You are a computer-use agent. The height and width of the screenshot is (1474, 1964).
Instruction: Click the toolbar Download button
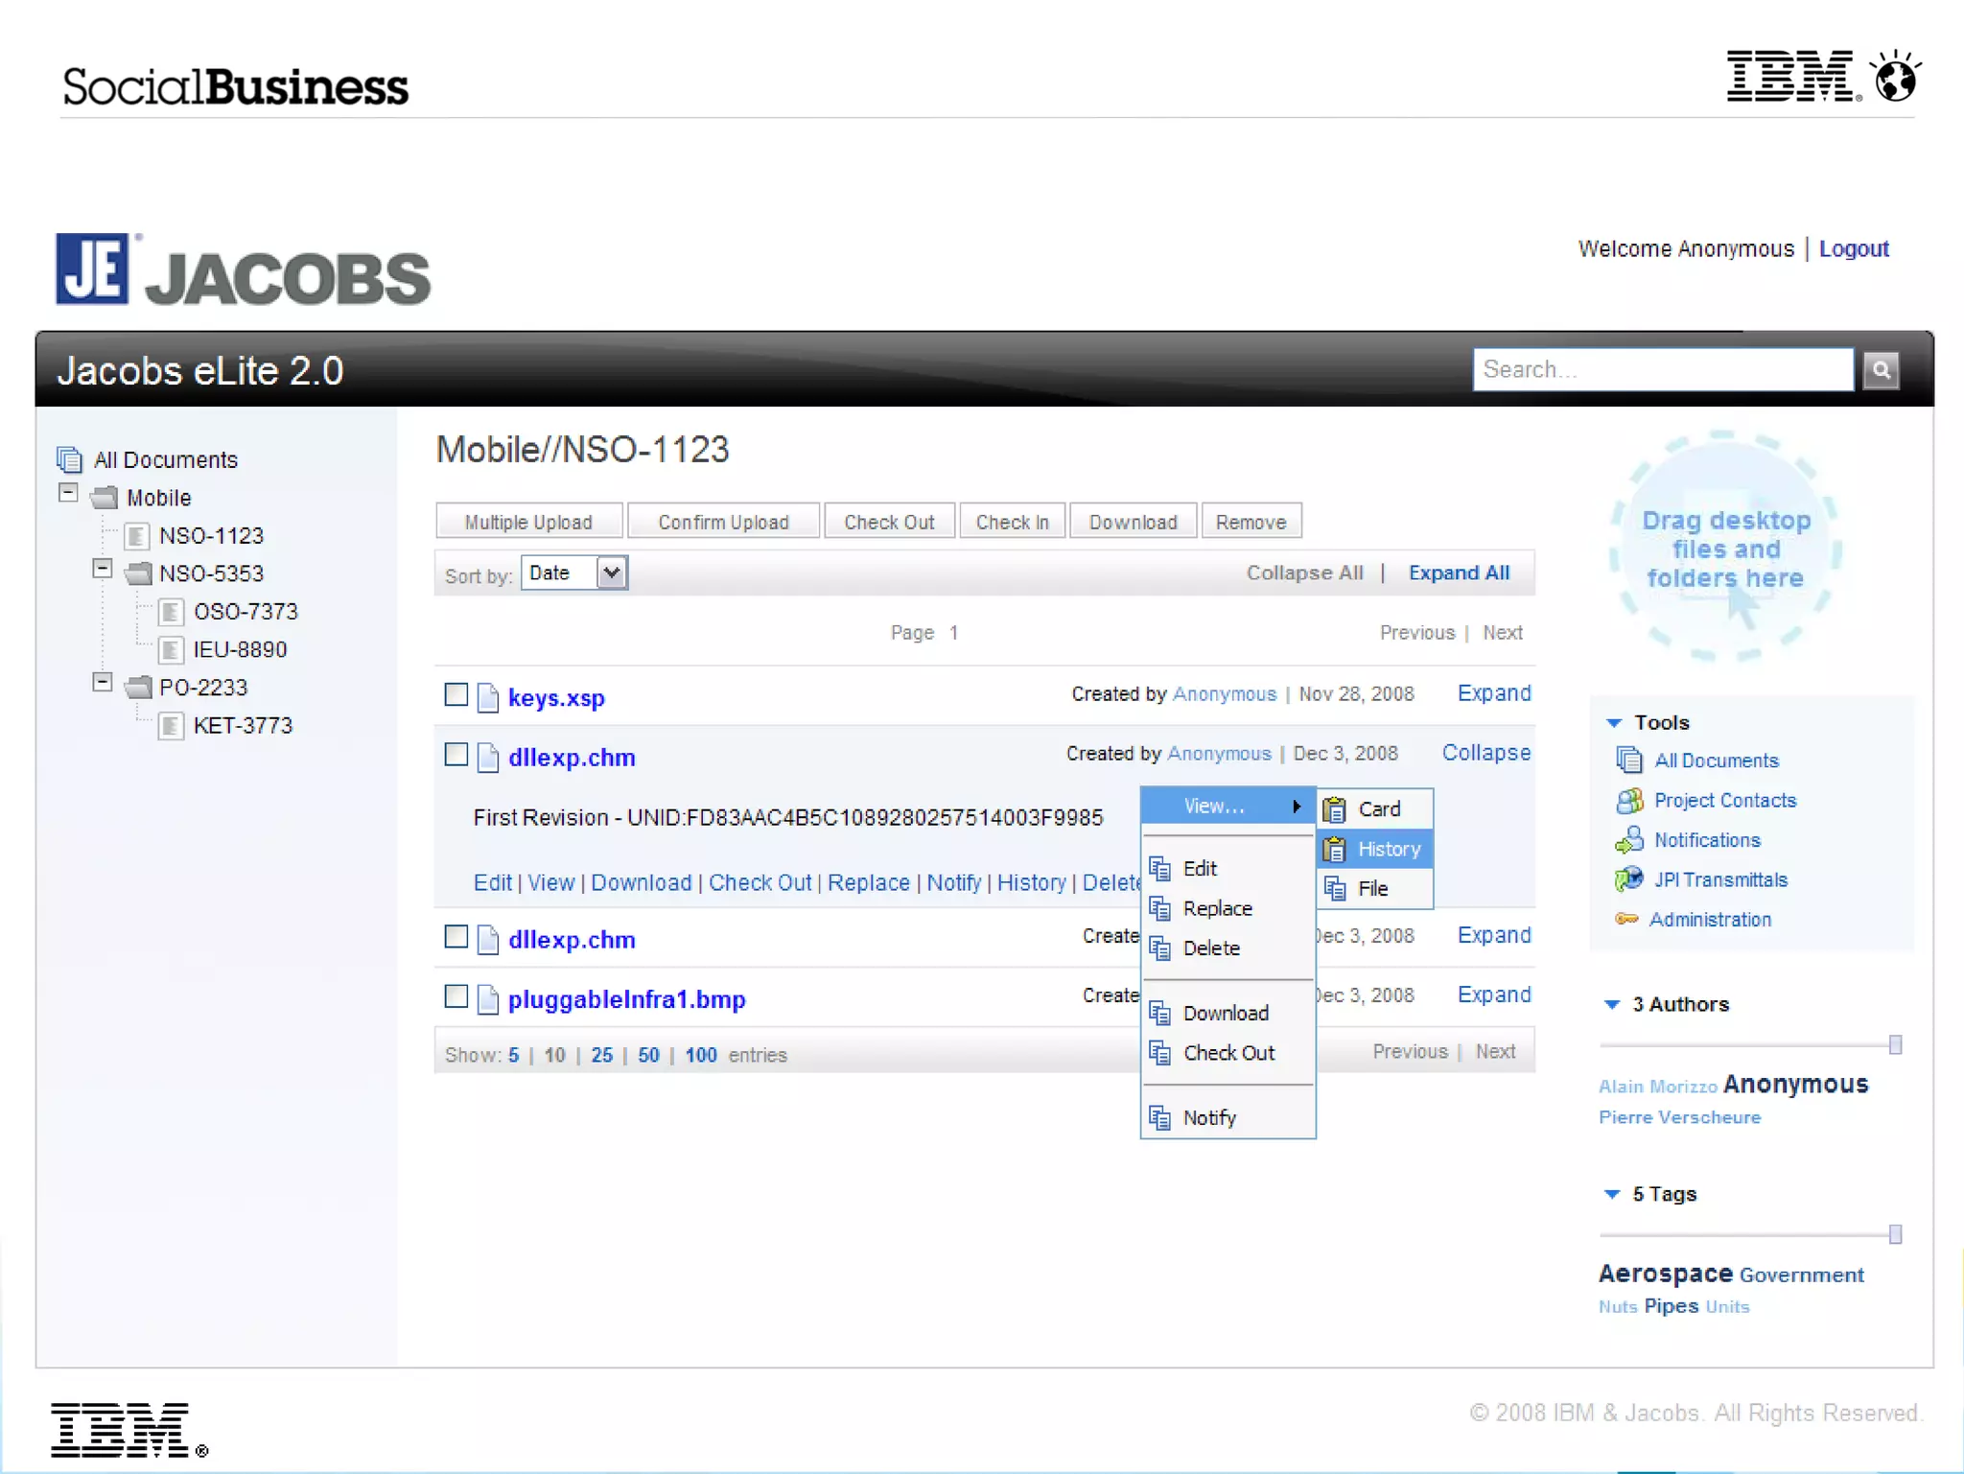(x=1133, y=522)
